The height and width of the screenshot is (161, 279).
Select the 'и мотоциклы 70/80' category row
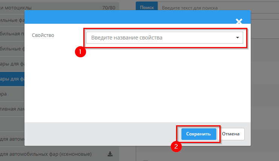click(x=60, y=8)
